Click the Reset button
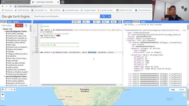The image size is (189, 106). click(x=105, y=22)
